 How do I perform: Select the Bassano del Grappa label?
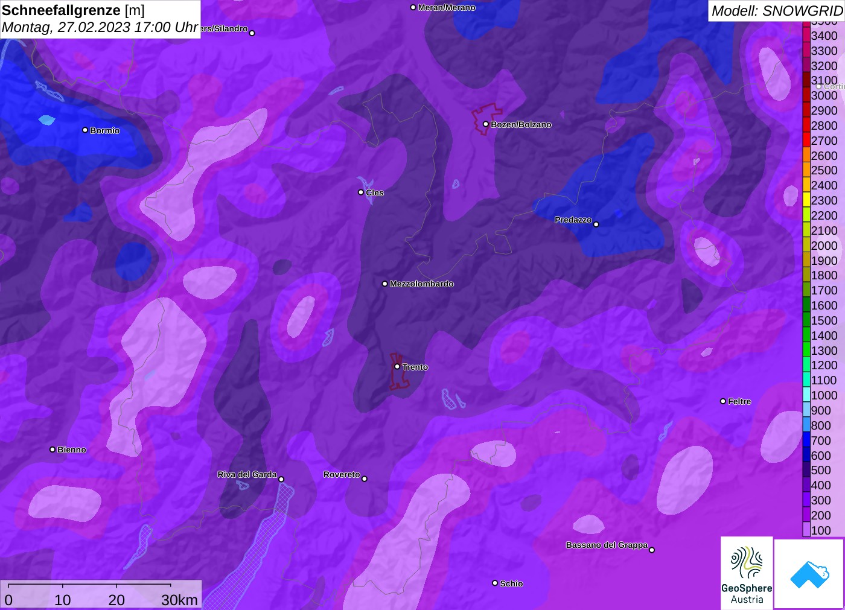pyautogui.click(x=607, y=545)
